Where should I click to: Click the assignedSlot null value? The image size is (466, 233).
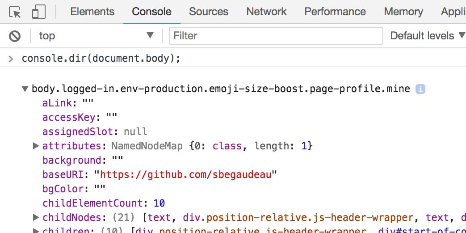(x=135, y=131)
